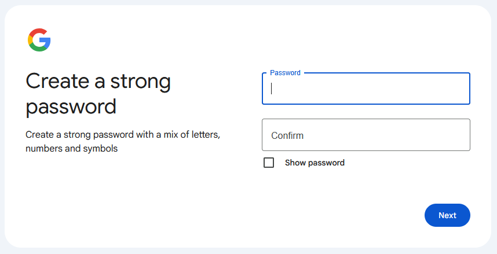
Task: Focus the Password input field
Action: [x=366, y=89]
